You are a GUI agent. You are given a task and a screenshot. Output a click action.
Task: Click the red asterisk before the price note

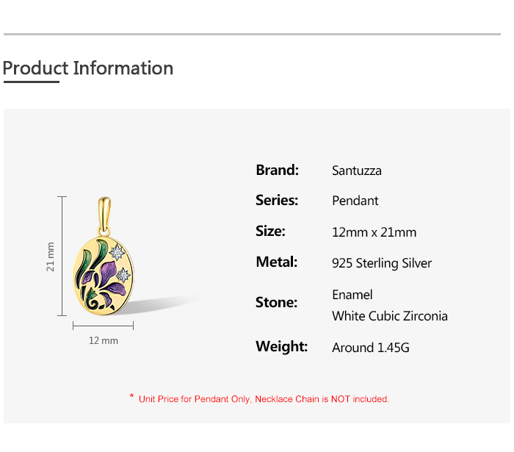131,398
